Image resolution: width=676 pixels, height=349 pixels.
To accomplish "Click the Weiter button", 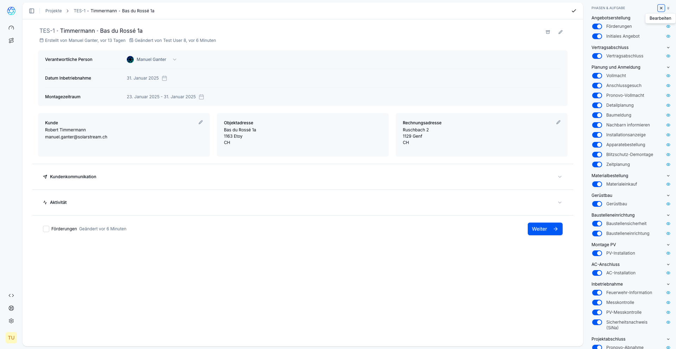I will [545, 229].
